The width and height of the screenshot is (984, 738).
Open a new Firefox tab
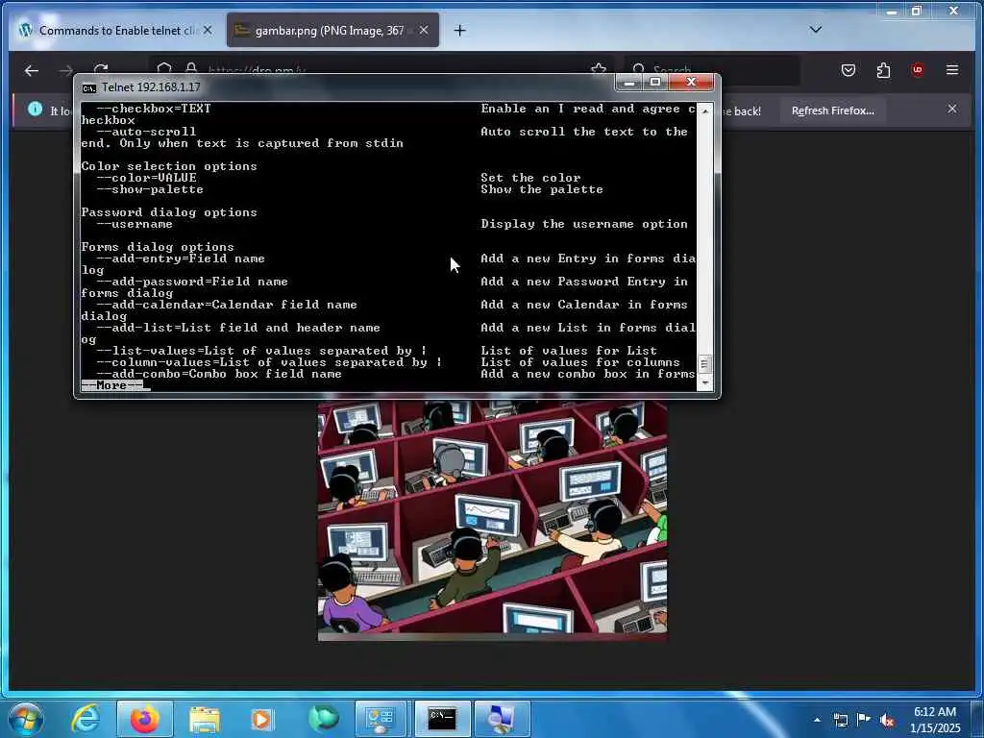pyautogui.click(x=460, y=30)
